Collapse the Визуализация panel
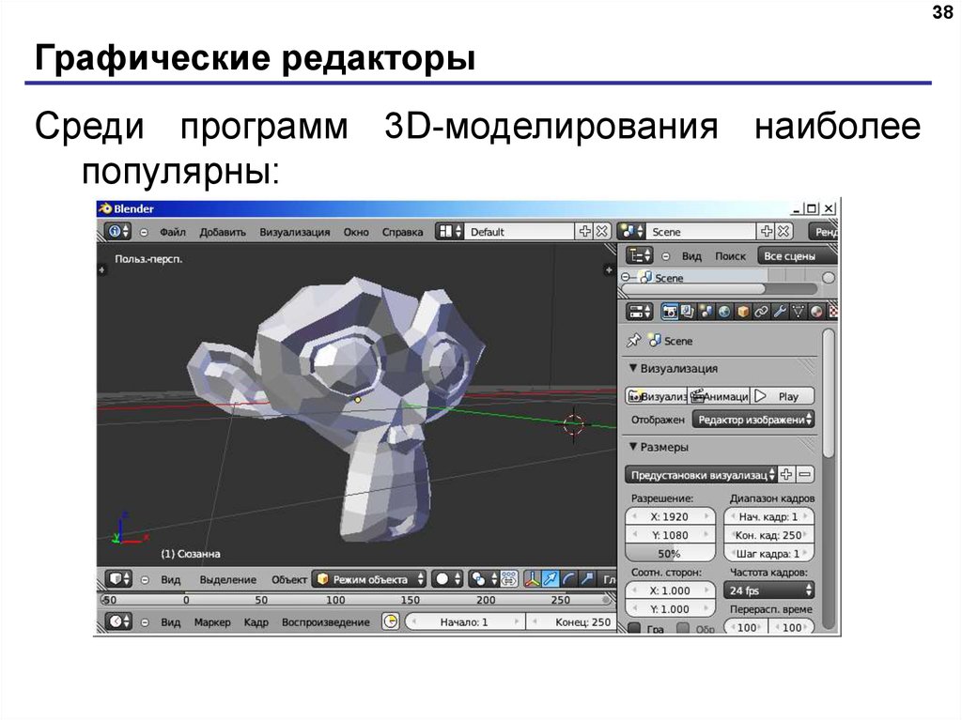 click(633, 368)
